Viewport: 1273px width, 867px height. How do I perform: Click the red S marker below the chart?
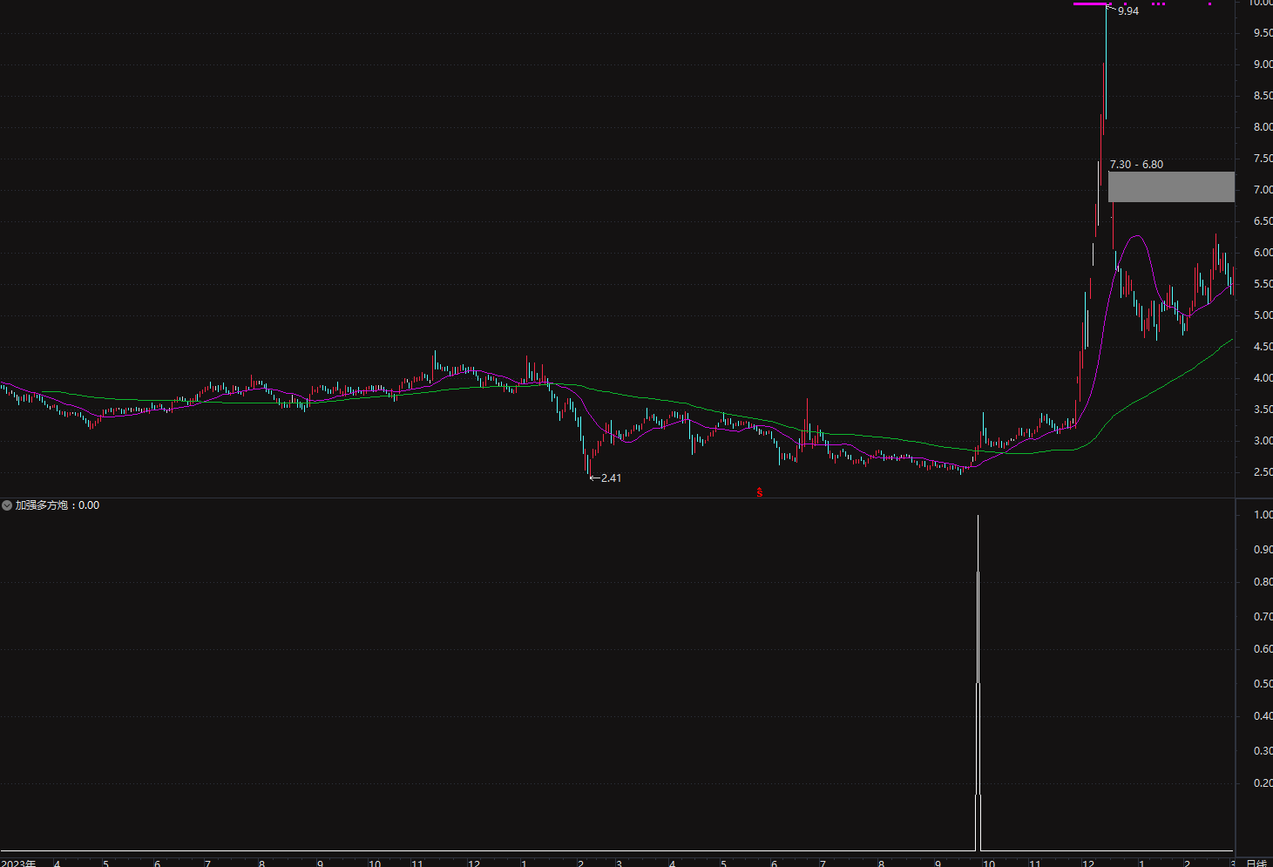(760, 492)
